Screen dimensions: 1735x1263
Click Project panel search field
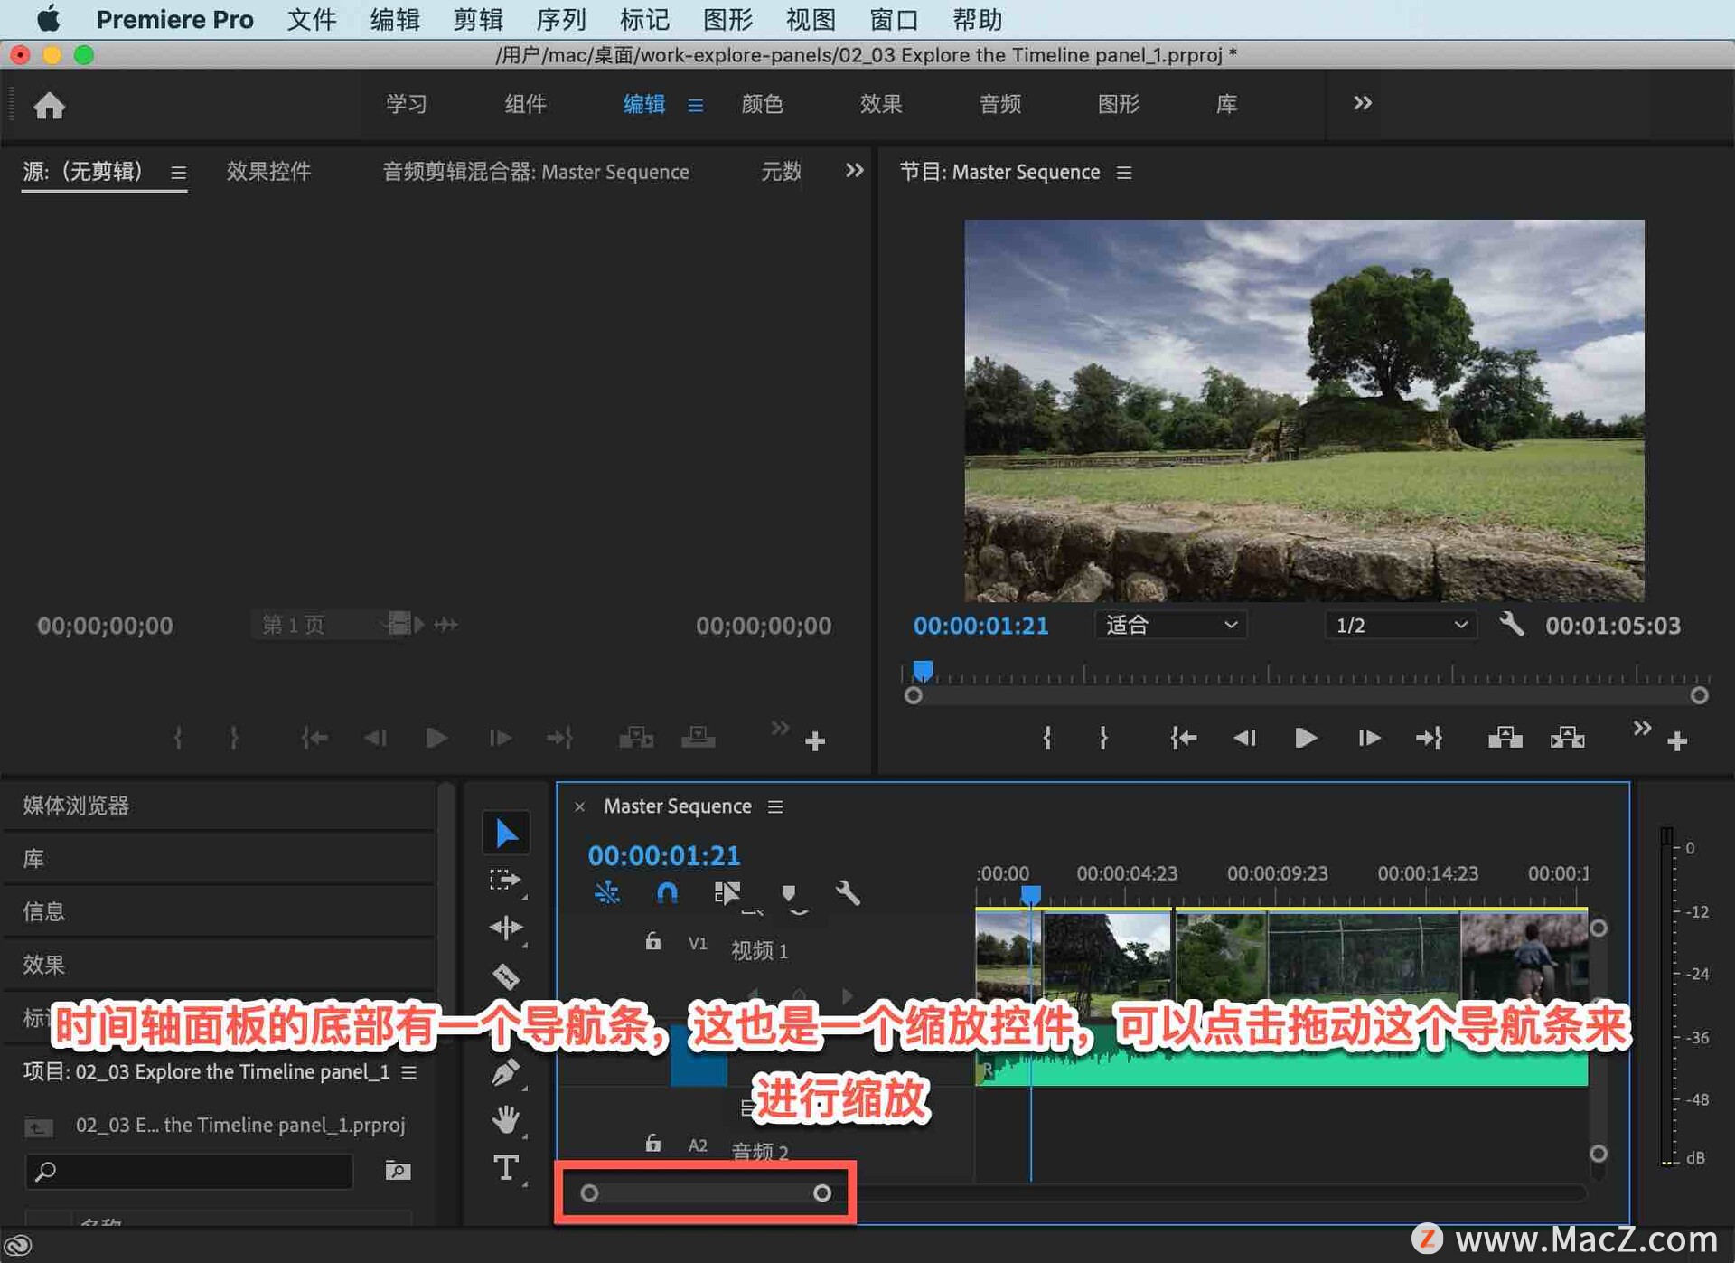189,1172
